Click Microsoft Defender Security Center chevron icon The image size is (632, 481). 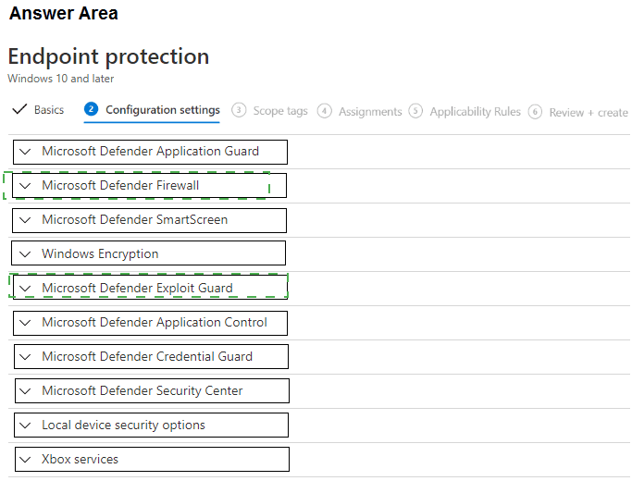(26, 391)
